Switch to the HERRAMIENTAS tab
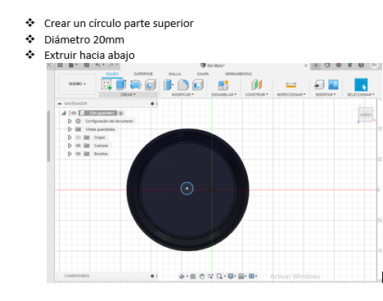 pyautogui.click(x=238, y=74)
